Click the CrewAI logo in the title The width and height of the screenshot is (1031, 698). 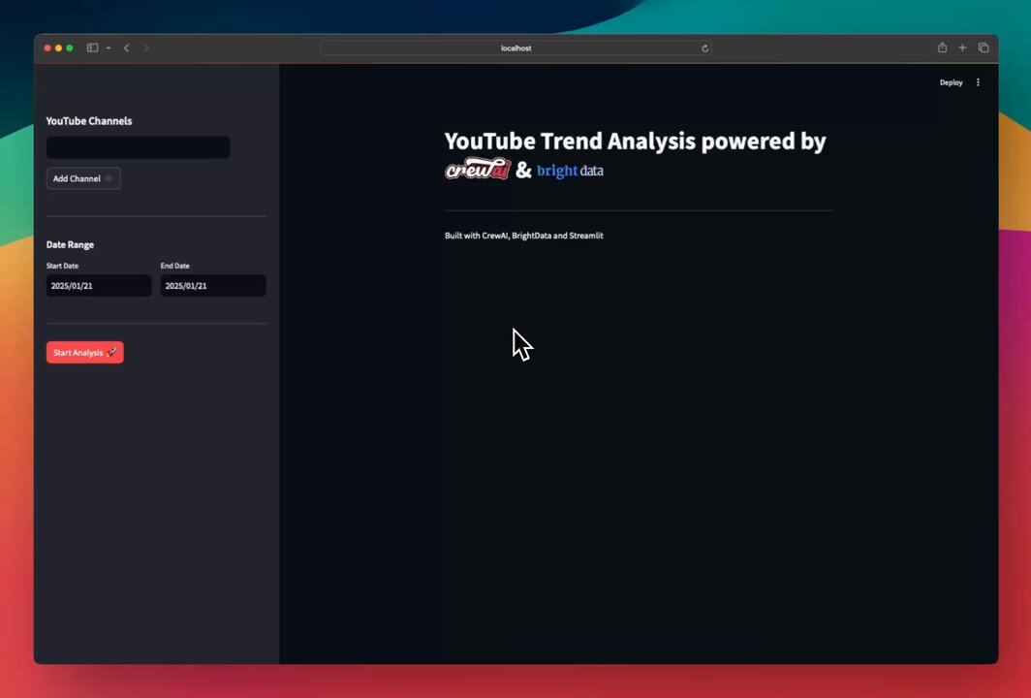point(478,170)
